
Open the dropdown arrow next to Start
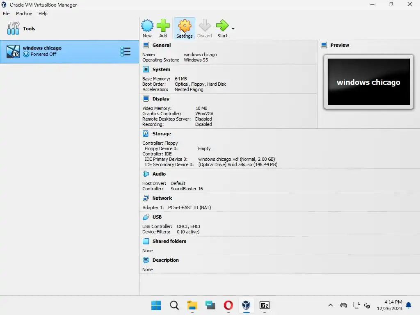(x=233, y=29)
